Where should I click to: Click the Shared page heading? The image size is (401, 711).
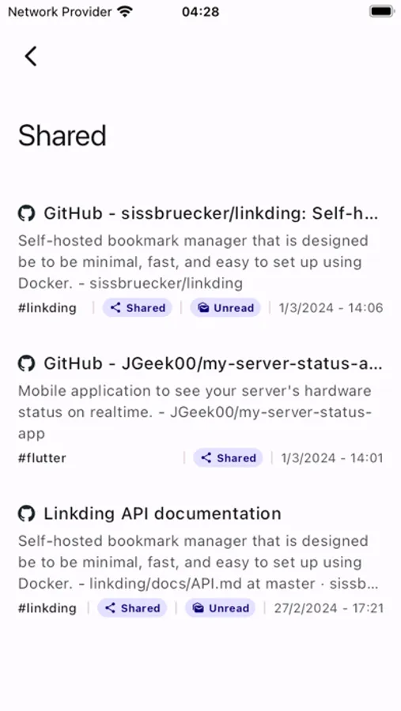(62, 136)
